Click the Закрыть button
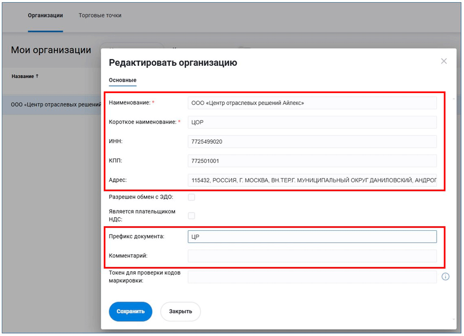The height and width of the screenshot is (336, 464). click(180, 311)
